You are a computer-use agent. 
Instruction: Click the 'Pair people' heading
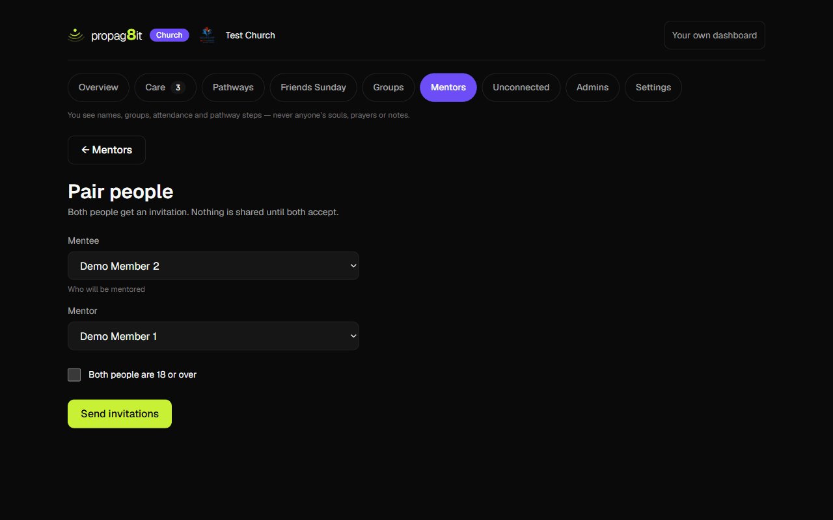(x=120, y=192)
